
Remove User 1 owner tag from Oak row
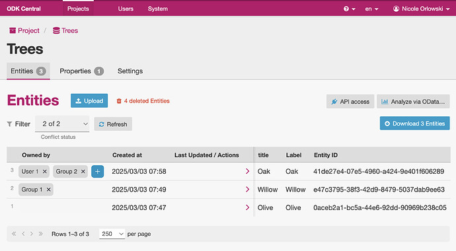tap(44, 171)
